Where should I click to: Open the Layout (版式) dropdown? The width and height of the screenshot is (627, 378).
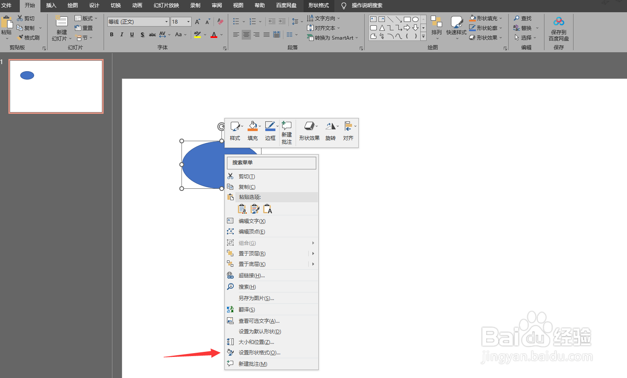[86, 18]
